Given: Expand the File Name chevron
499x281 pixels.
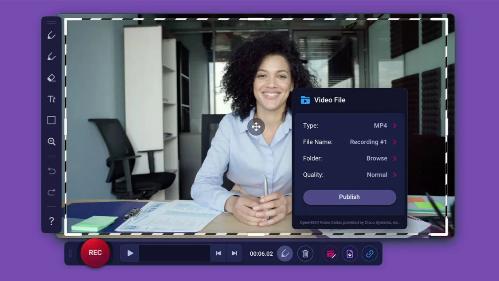Looking at the screenshot, I should pyautogui.click(x=394, y=142).
